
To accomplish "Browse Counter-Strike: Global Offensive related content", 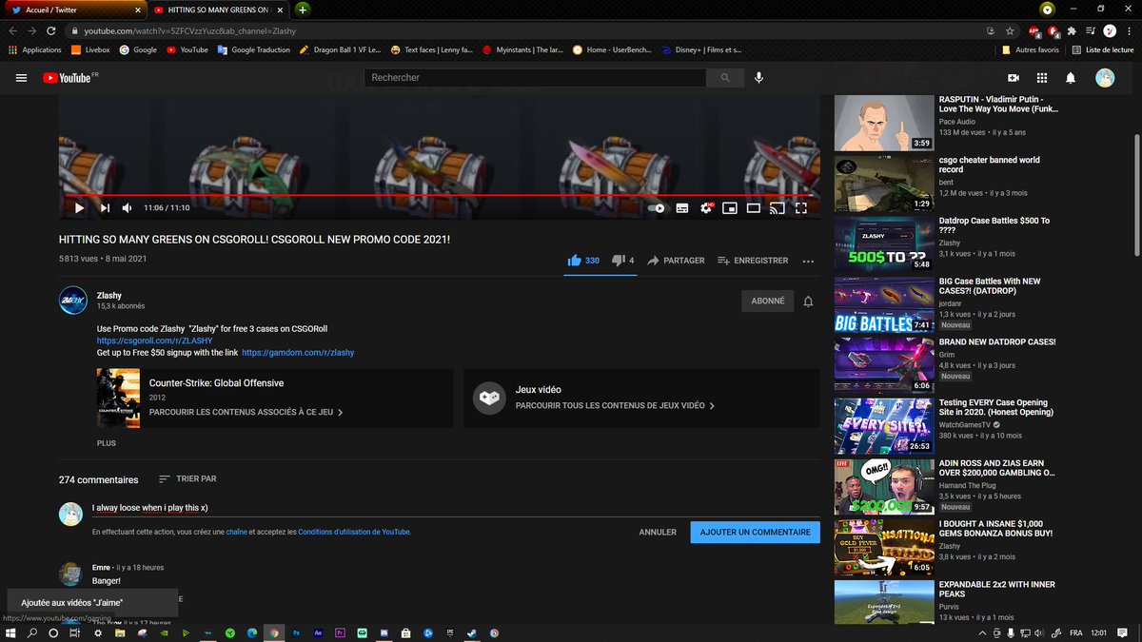I will tap(246, 413).
